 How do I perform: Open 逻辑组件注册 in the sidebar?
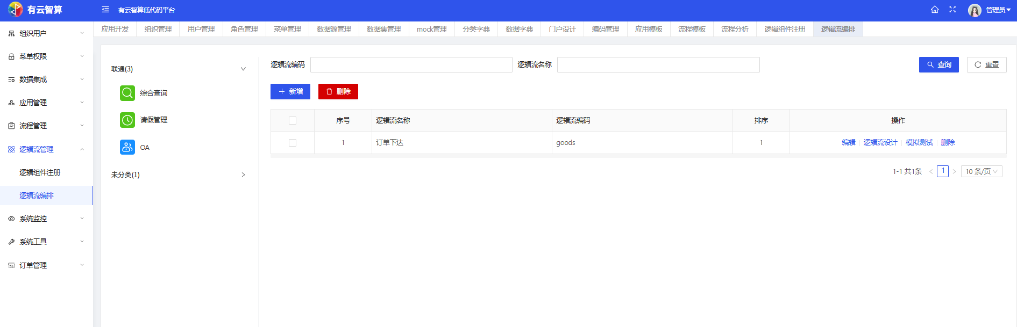[40, 172]
